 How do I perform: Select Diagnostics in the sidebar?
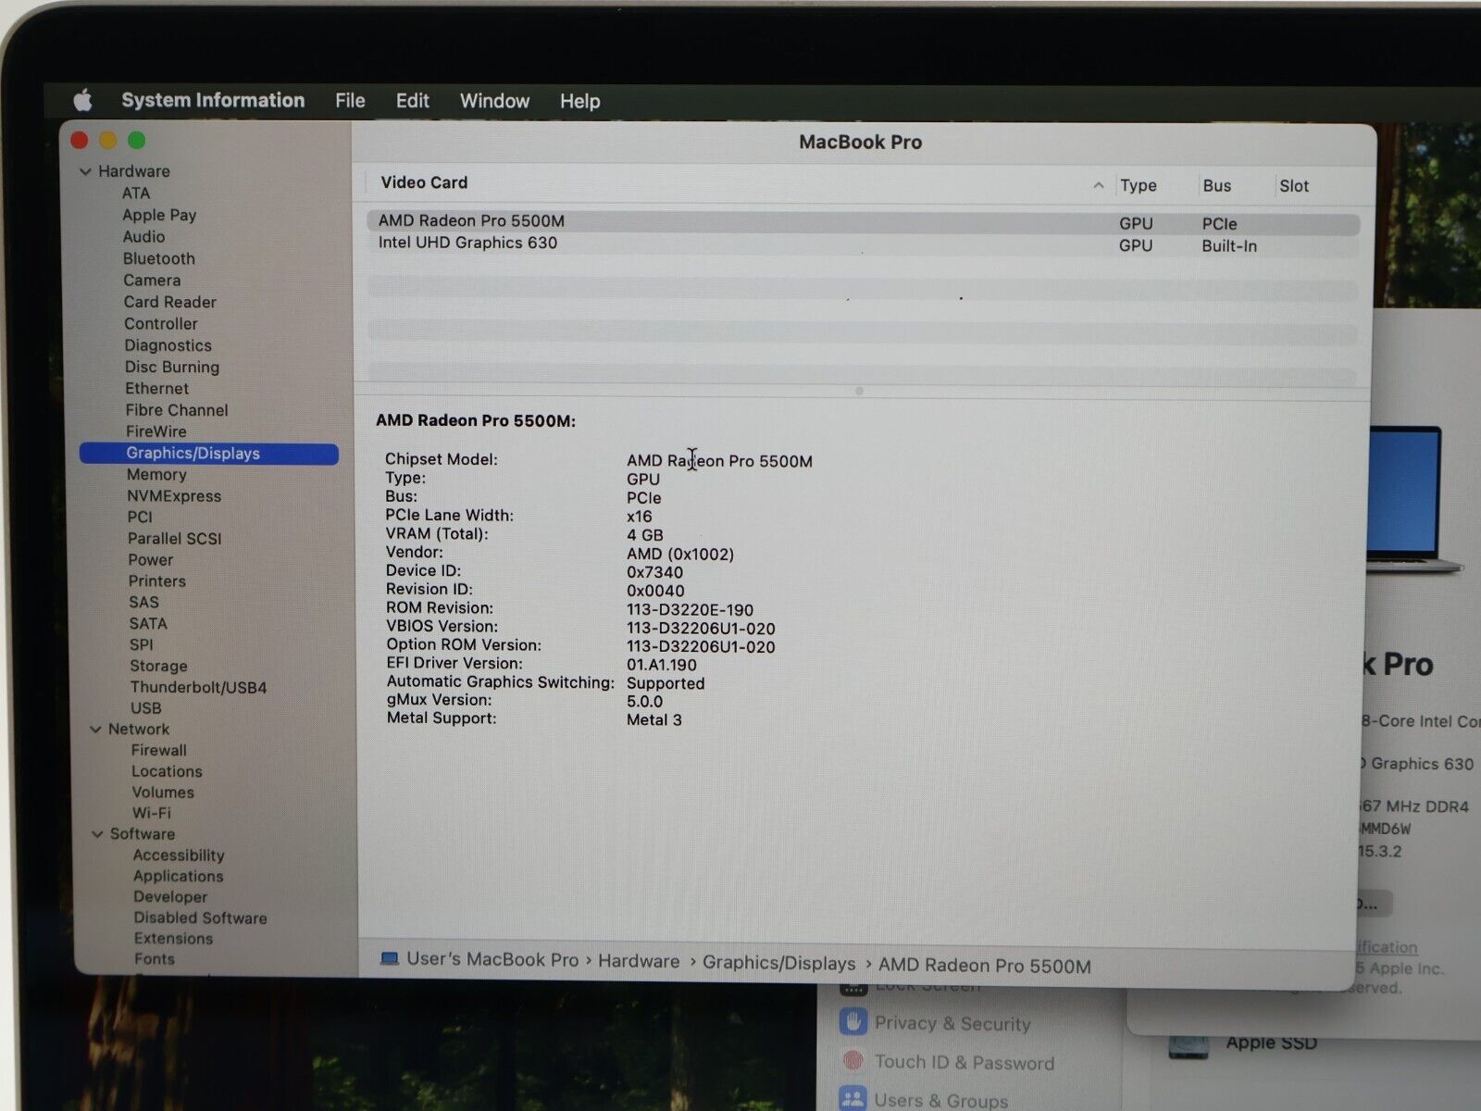[x=168, y=345]
